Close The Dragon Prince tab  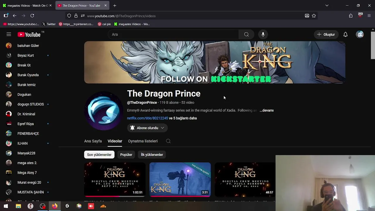click(x=105, y=5)
